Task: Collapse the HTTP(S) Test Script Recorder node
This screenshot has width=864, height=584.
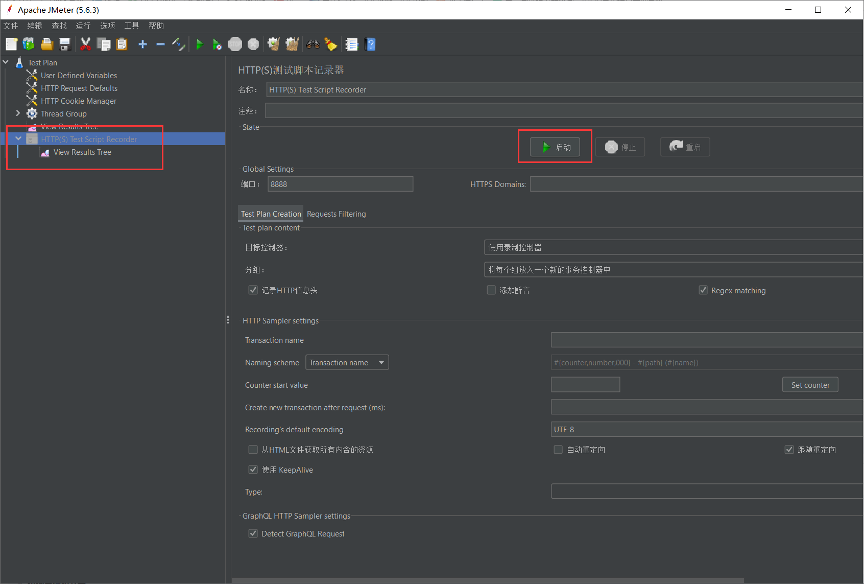Action: (x=18, y=139)
